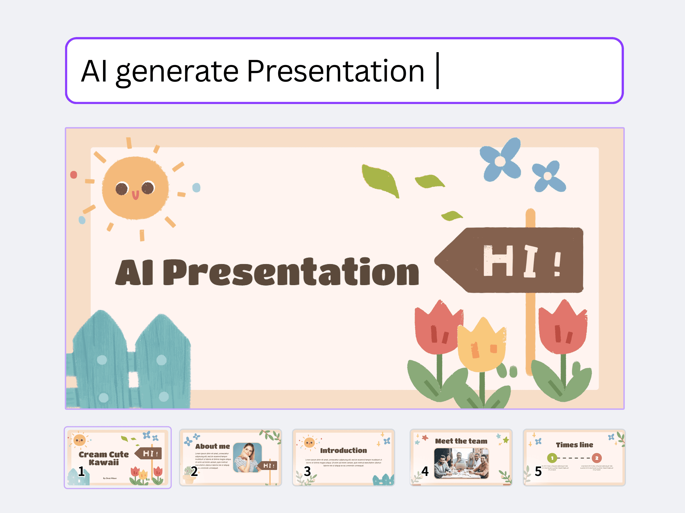This screenshot has height=513, width=685.
Task: Open the Times line slide thumbnail
Action: coord(574,457)
